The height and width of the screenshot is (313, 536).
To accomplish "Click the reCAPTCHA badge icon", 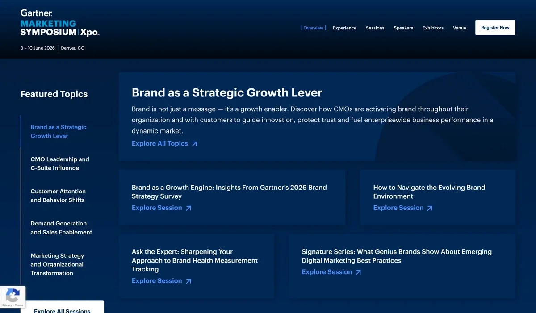I will pos(13,295).
